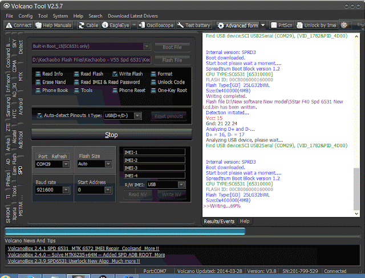Open the System menu
Screen dimensions: 365x278
60,16
